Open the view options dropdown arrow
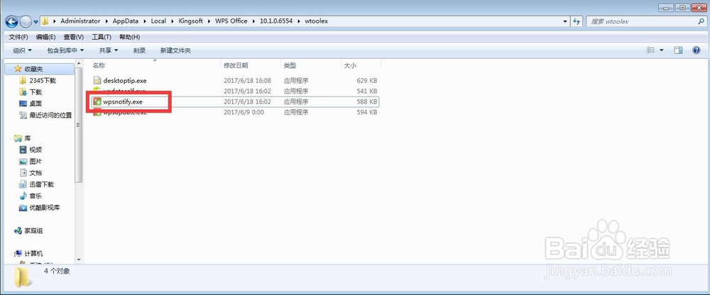 661,50
